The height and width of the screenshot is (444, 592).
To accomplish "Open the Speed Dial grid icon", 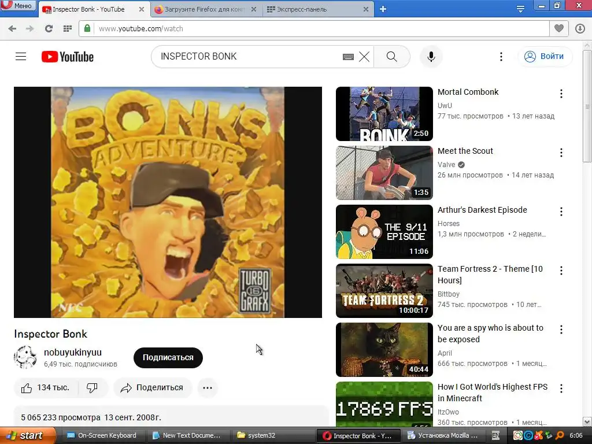I will [x=68, y=29].
